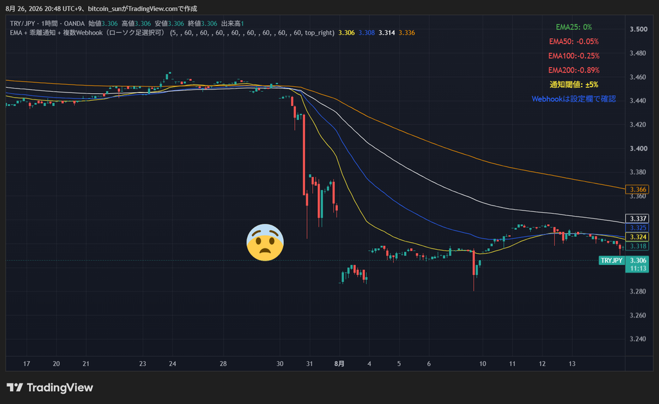Click the orange 3.366 EMA price tag
Viewport: 659px width, 404px height.
click(x=638, y=189)
